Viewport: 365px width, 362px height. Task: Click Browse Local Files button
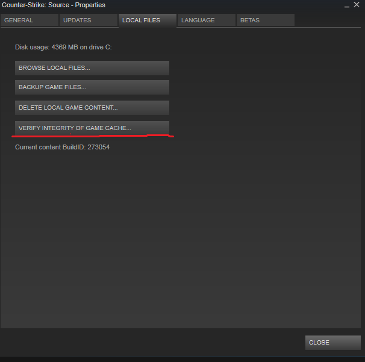[x=92, y=68]
